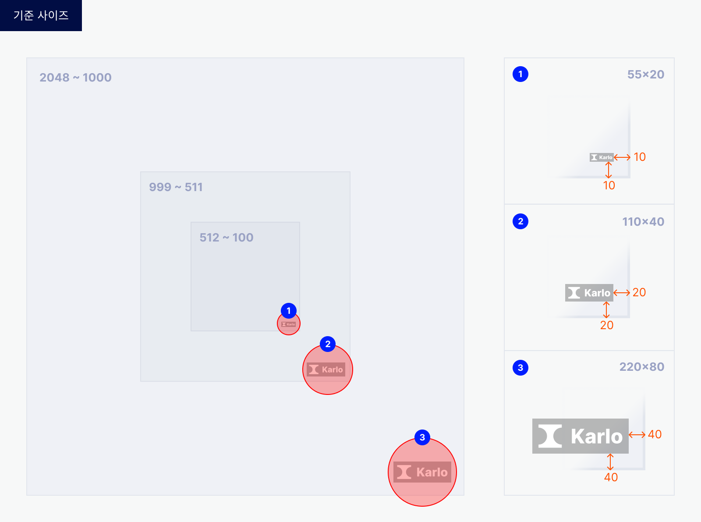
Task: Click the blue badge 1 on main diagram
Action: tap(289, 311)
